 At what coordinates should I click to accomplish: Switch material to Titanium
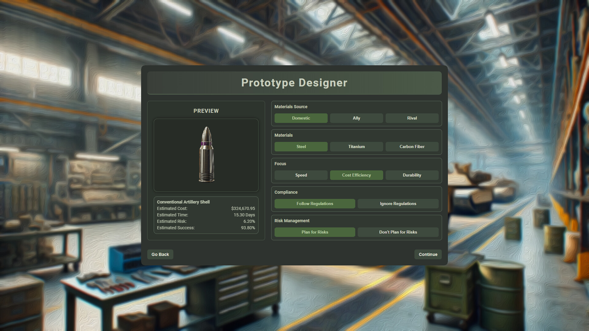pyautogui.click(x=356, y=146)
